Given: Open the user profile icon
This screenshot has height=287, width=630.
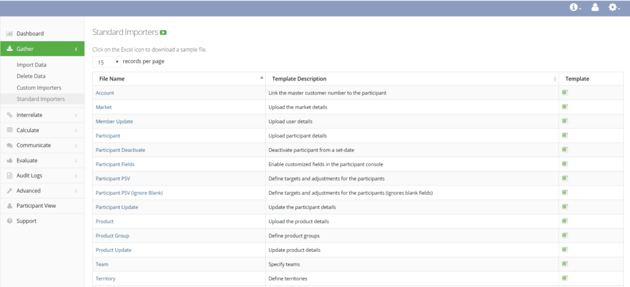Looking at the screenshot, I should [595, 7].
